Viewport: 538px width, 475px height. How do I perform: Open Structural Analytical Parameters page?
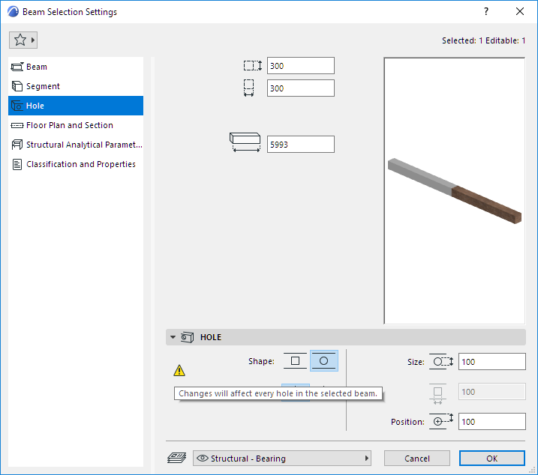tap(76, 145)
